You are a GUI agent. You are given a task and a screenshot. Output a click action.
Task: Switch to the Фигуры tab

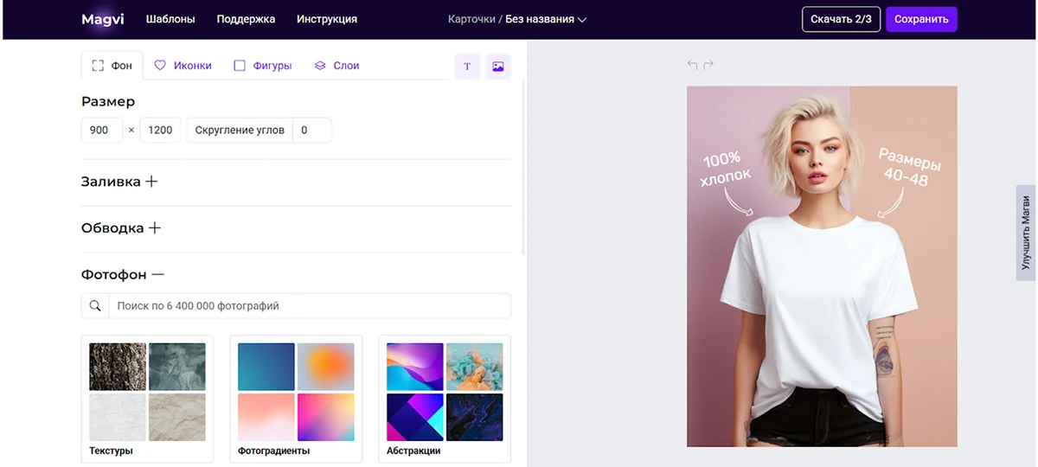(x=263, y=66)
